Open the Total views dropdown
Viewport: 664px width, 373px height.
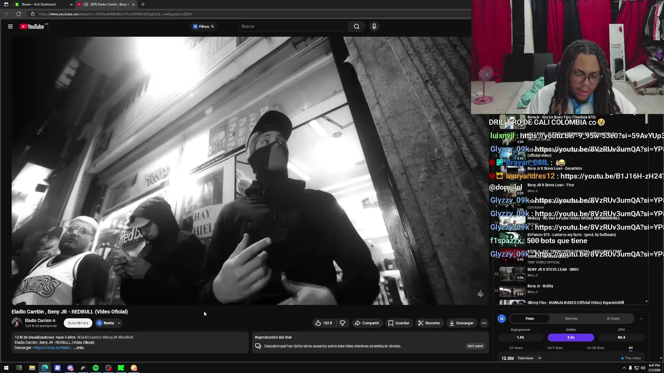[x=529, y=358]
